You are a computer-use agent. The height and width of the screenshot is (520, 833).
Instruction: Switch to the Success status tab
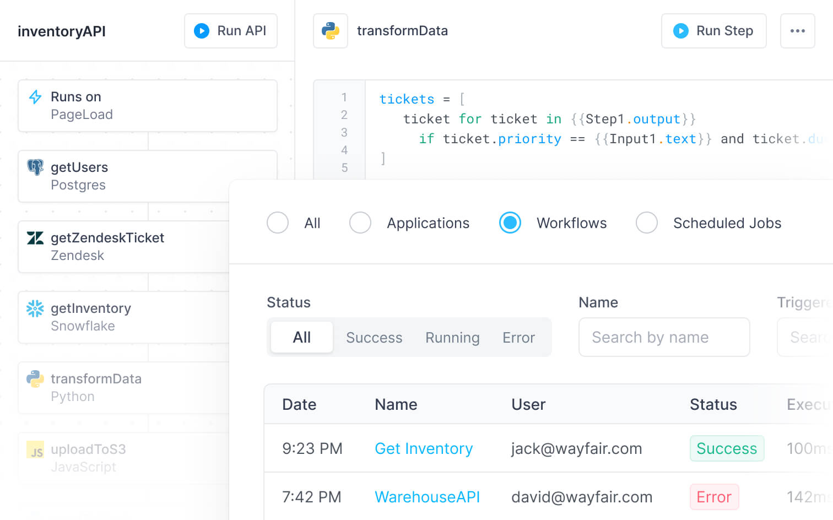coord(374,337)
